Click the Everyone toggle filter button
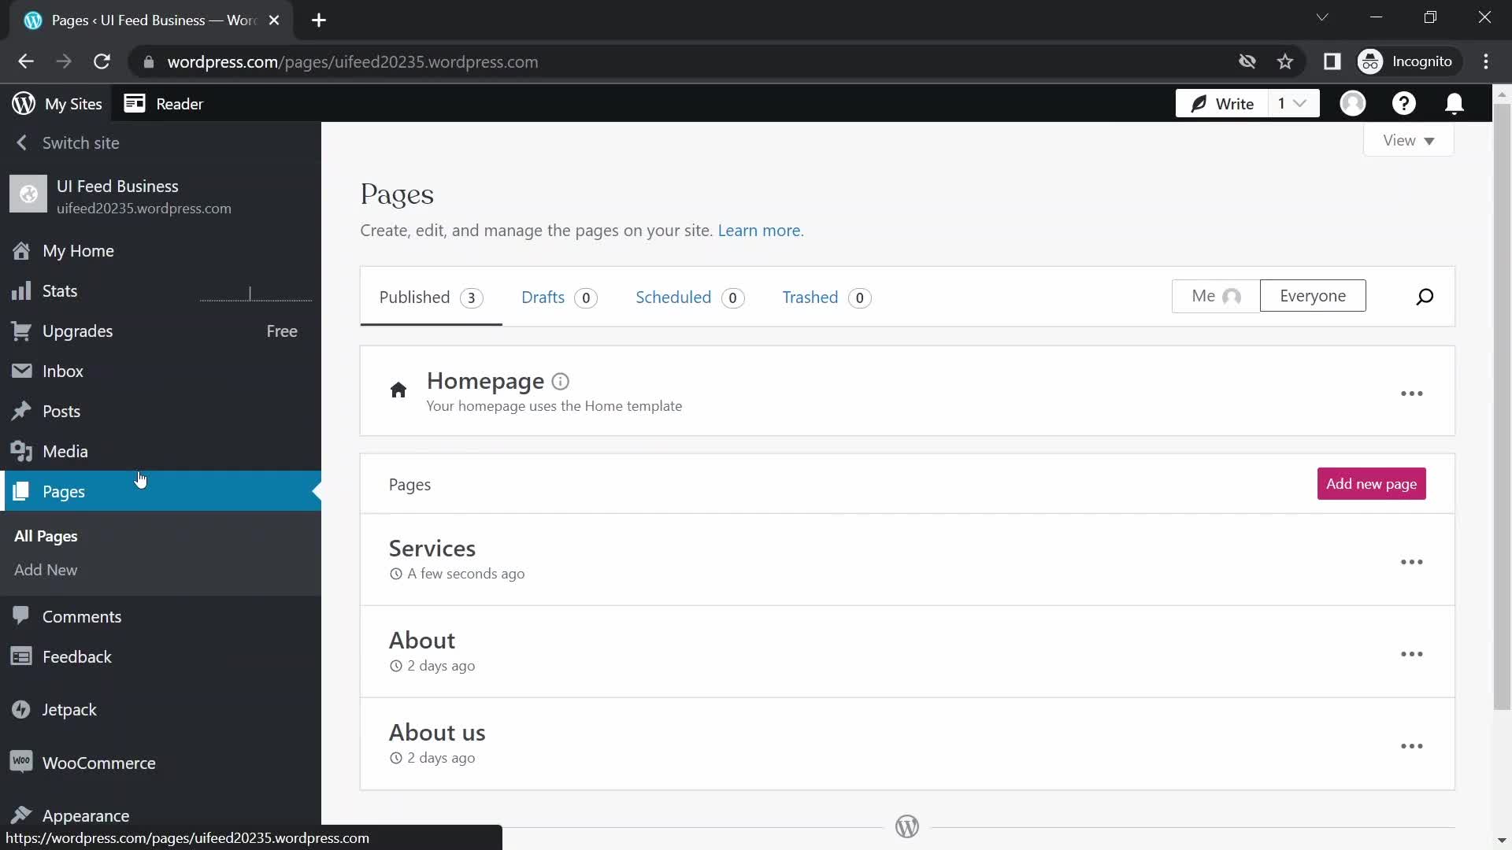Viewport: 1512px width, 850px height. [1313, 296]
